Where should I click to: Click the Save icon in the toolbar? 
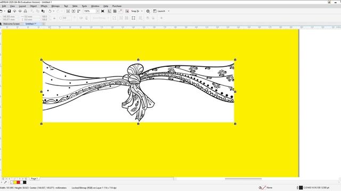click(x=9, y=11)
